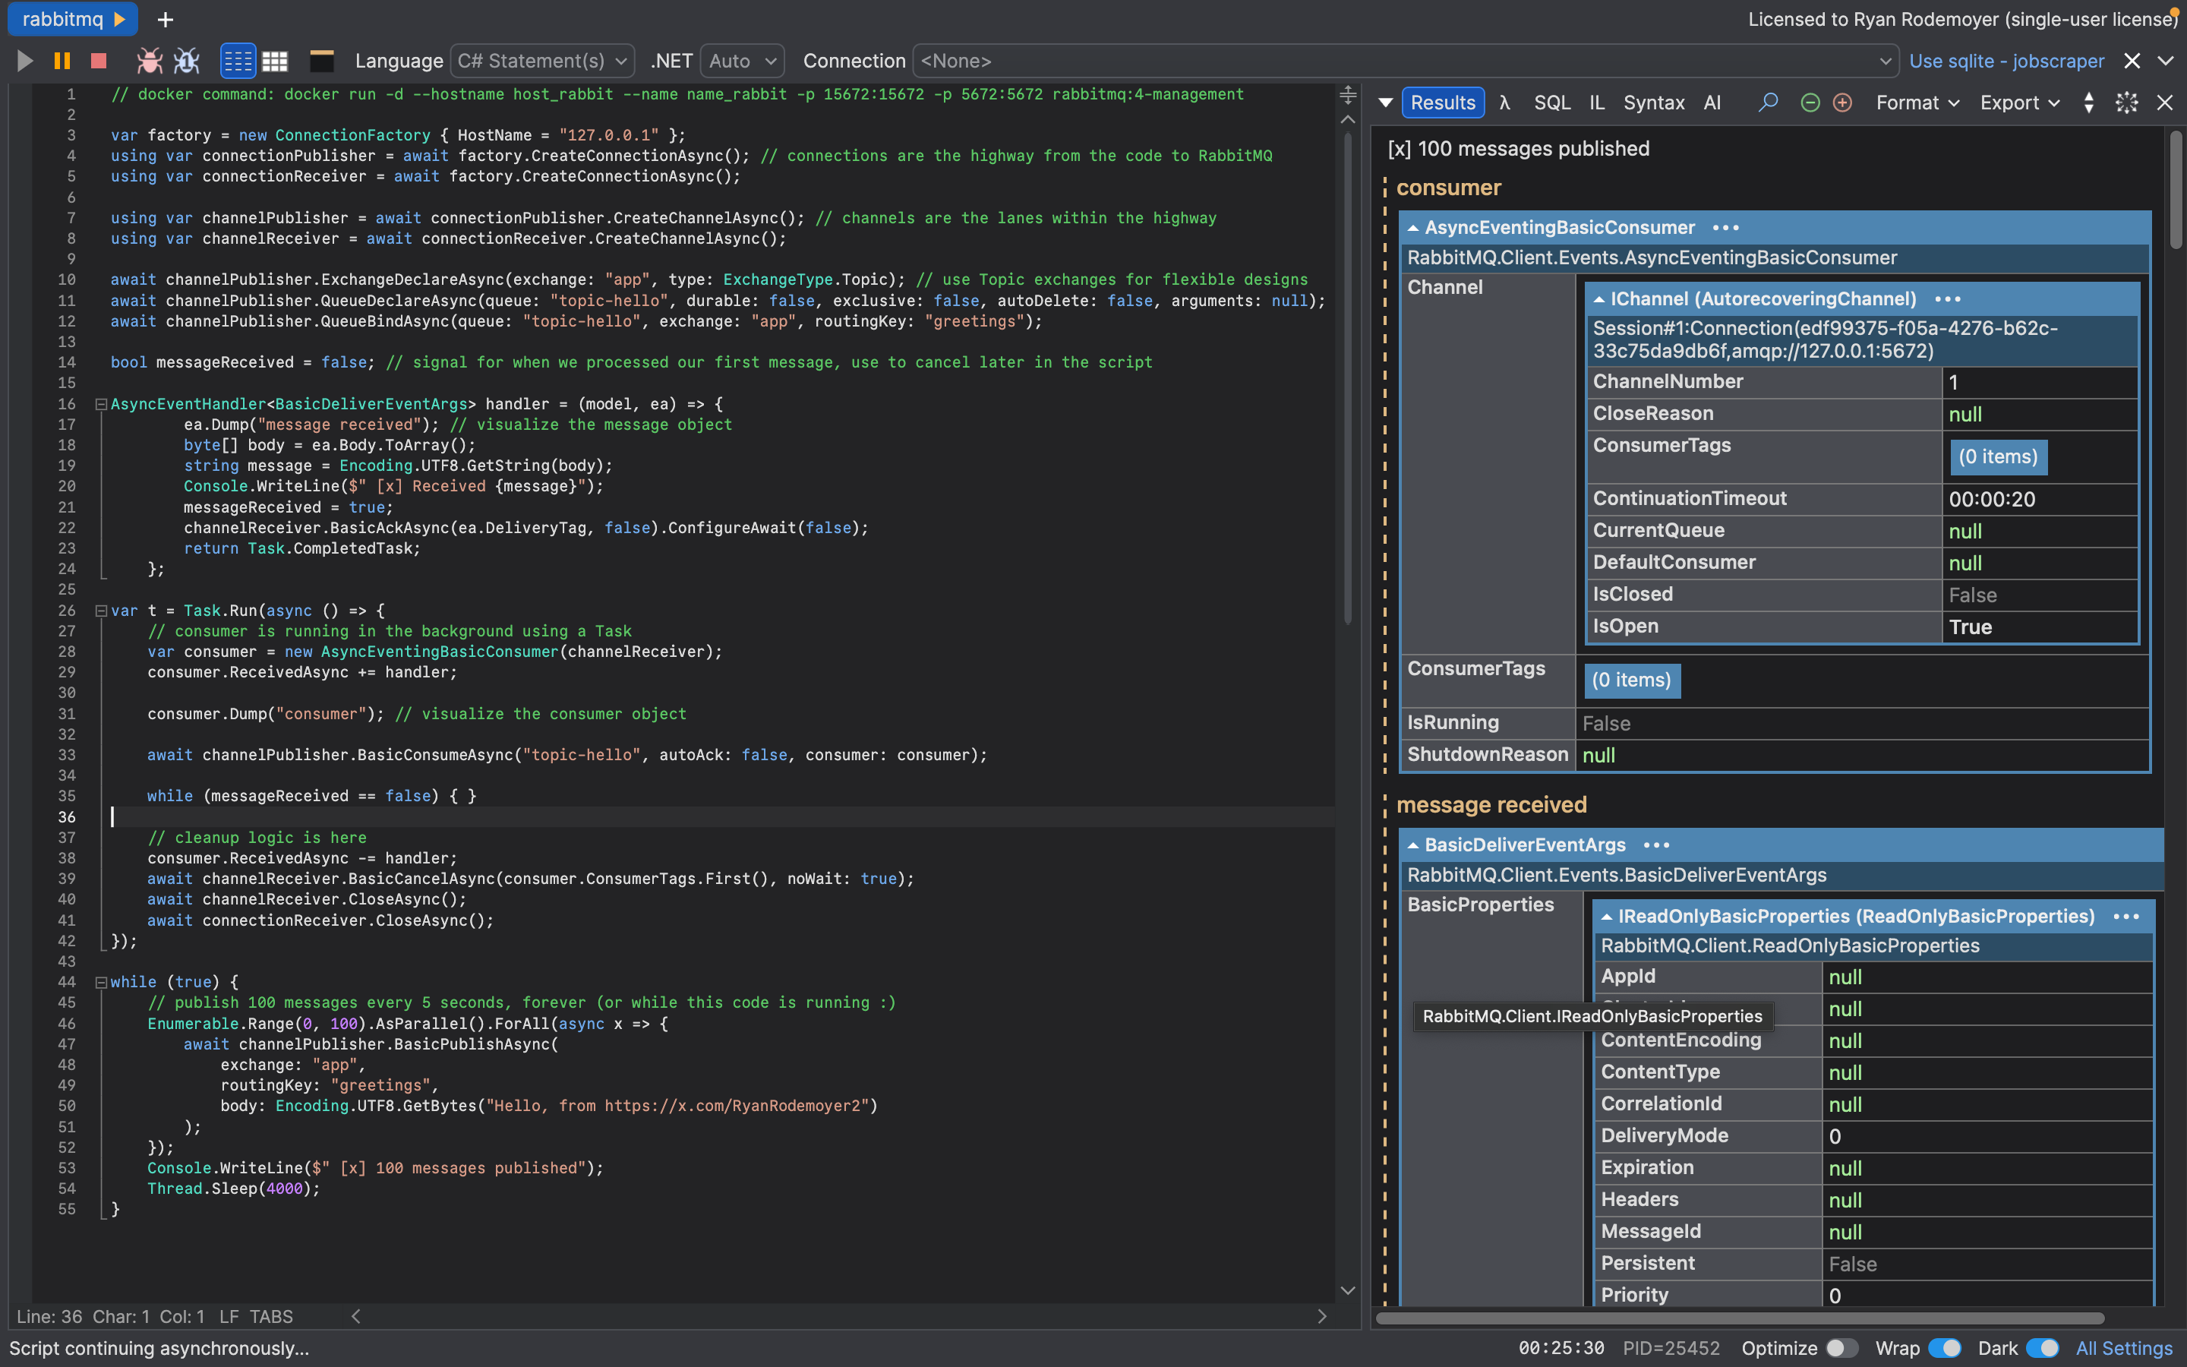Run the rabbitmq script
The height and width of the screenshot is (1367, 2187).
pos(24,61)
